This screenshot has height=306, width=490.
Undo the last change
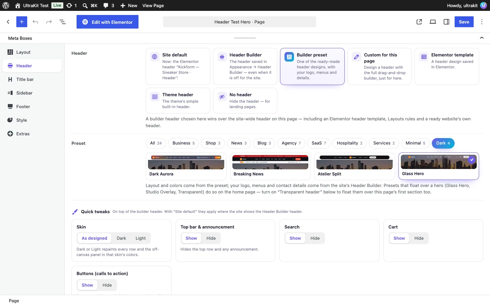tap(35, 22)
